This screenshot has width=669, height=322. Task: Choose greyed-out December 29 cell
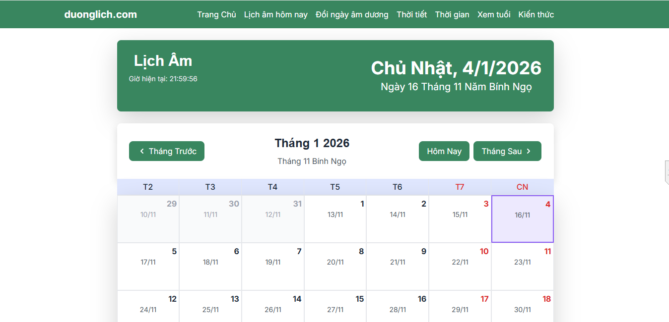(x=148, y=219)
